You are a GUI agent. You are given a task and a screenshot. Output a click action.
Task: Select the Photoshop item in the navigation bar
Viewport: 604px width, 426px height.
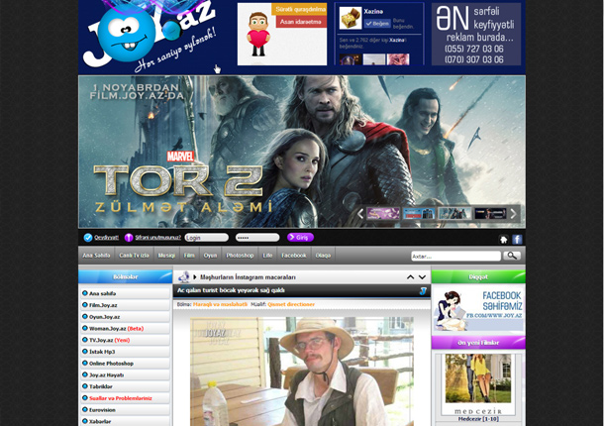pyautogui.click(x=241, y=256)
